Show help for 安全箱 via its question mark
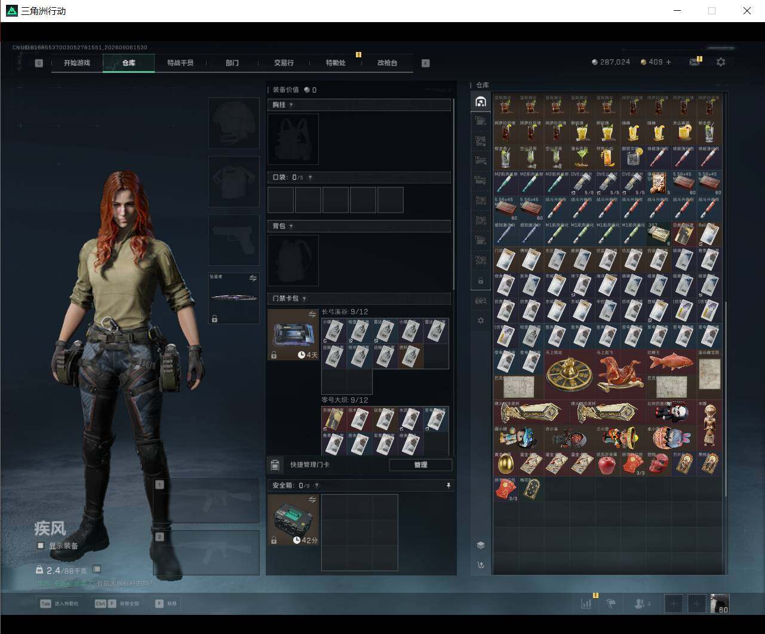This screenshot has width=765, height=634. pyautogui.click(x=317, y=486)
